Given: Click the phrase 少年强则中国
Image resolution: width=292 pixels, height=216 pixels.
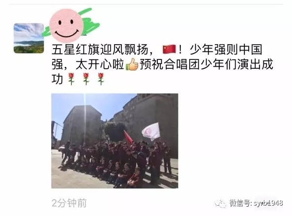Looking at the screenshot, I should tap(226, 50).
